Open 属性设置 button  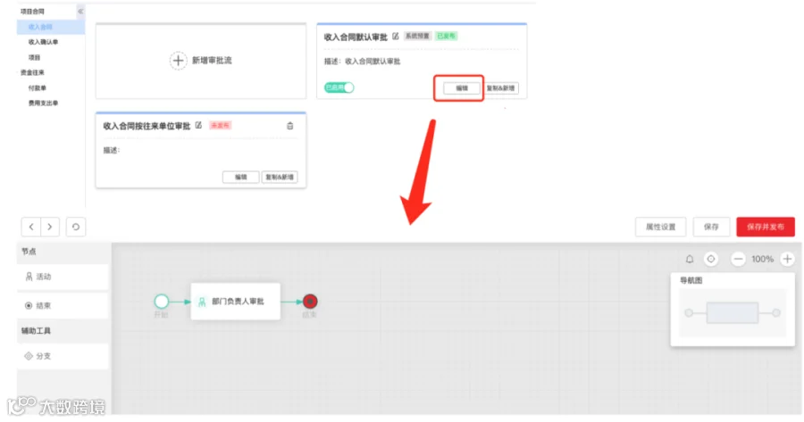660,227
